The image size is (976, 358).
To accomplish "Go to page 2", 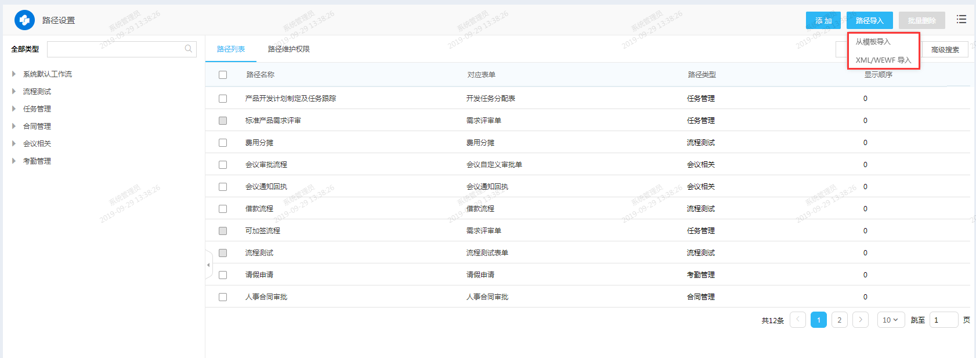I will pos(839,320).
